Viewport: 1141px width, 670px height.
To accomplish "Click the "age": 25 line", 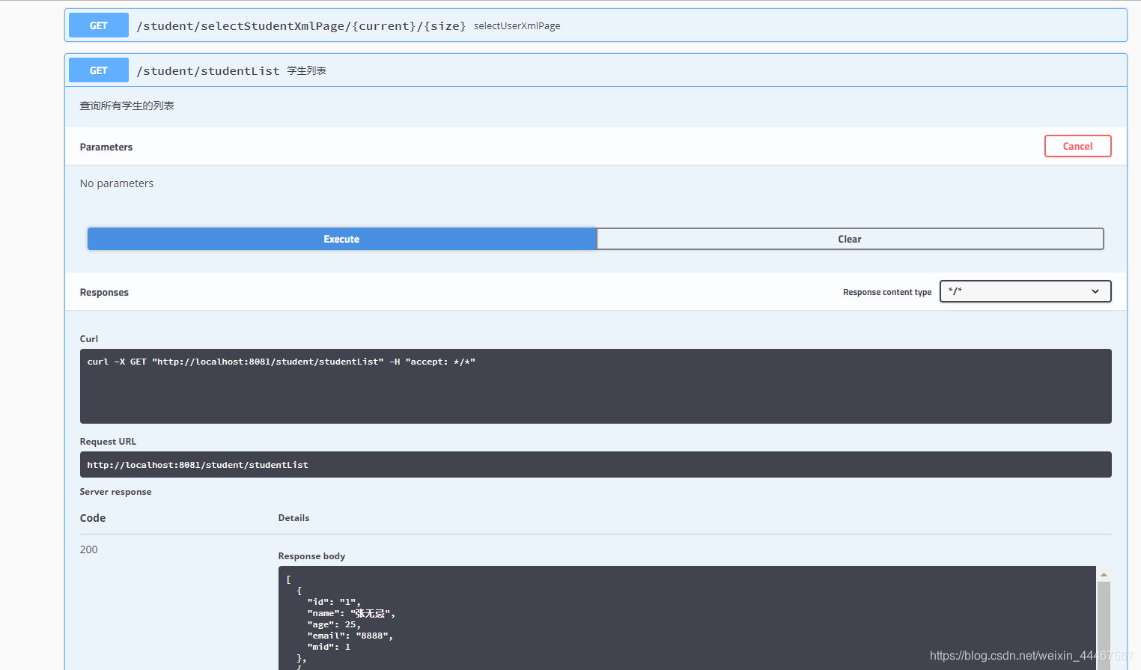I will [334, 624].
